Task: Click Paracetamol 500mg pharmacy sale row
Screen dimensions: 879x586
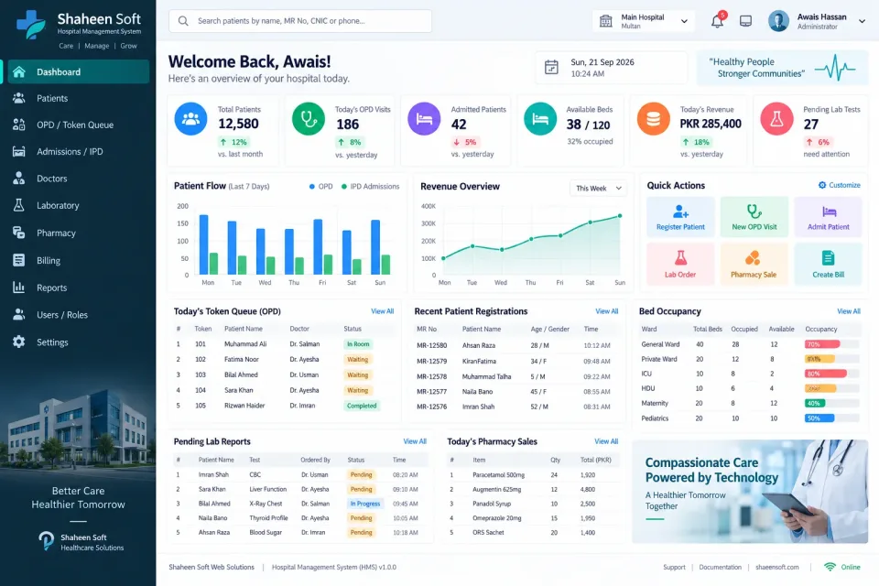Action: pos(534,475)
